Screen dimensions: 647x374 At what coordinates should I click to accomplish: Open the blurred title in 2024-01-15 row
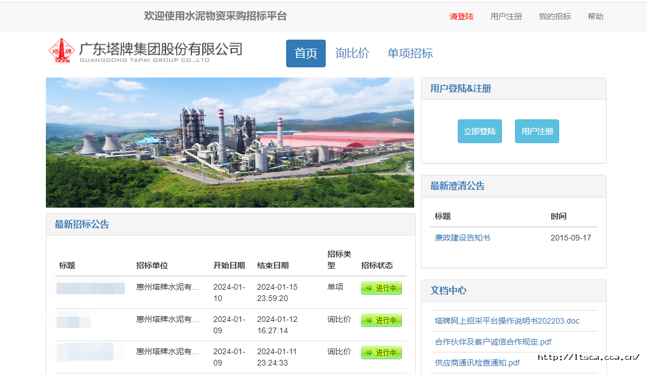tap(91, 289)
